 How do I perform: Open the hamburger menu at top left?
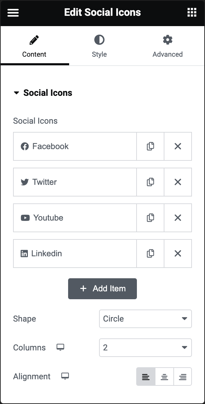pyautogui.click(x=13, y=12)
